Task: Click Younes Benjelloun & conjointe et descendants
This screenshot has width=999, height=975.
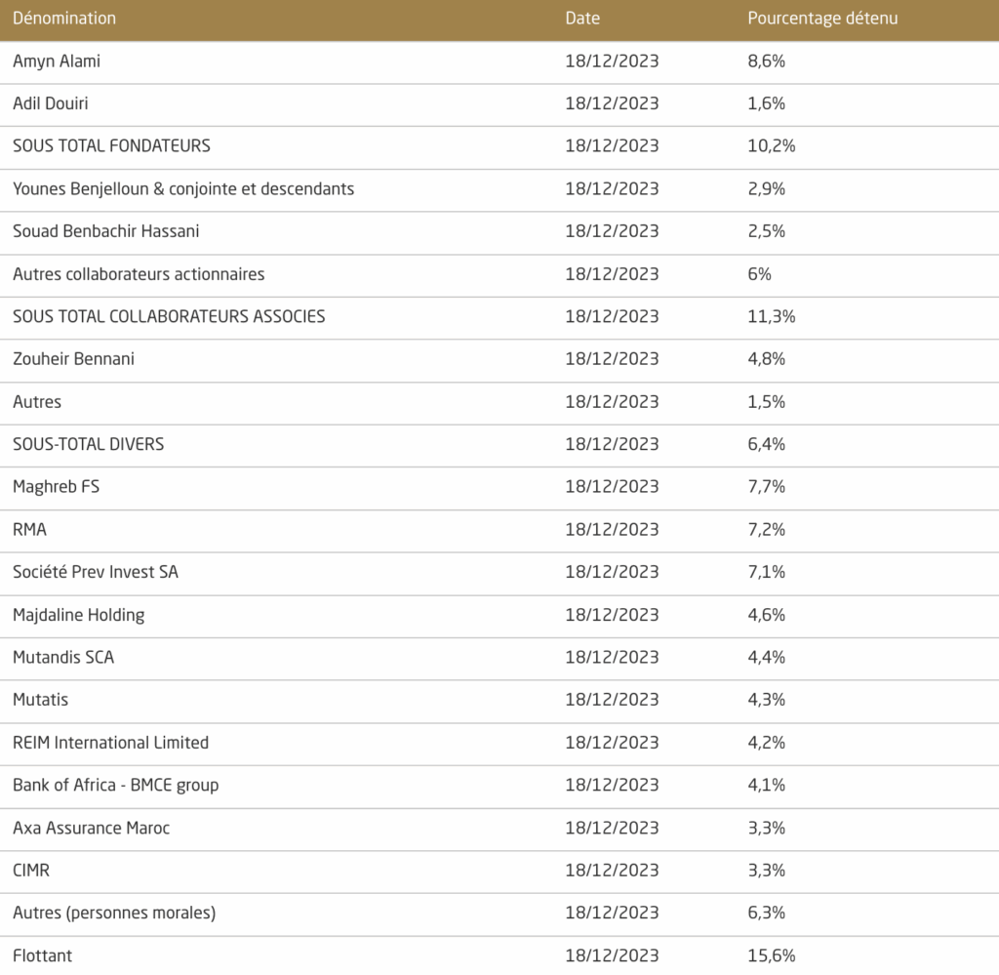Action: [183, 188]
